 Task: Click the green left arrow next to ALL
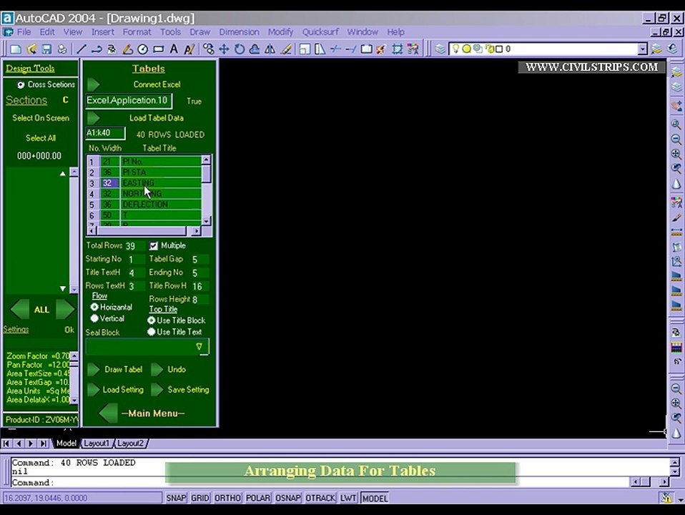pyautogui.click(x=19, y=310)
